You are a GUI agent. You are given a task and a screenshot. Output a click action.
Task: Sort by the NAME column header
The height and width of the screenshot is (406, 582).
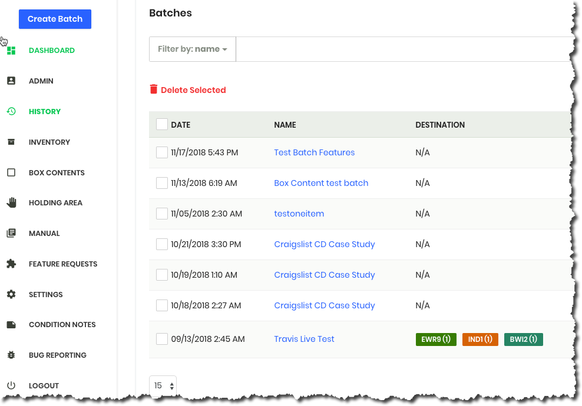point(285,125)
